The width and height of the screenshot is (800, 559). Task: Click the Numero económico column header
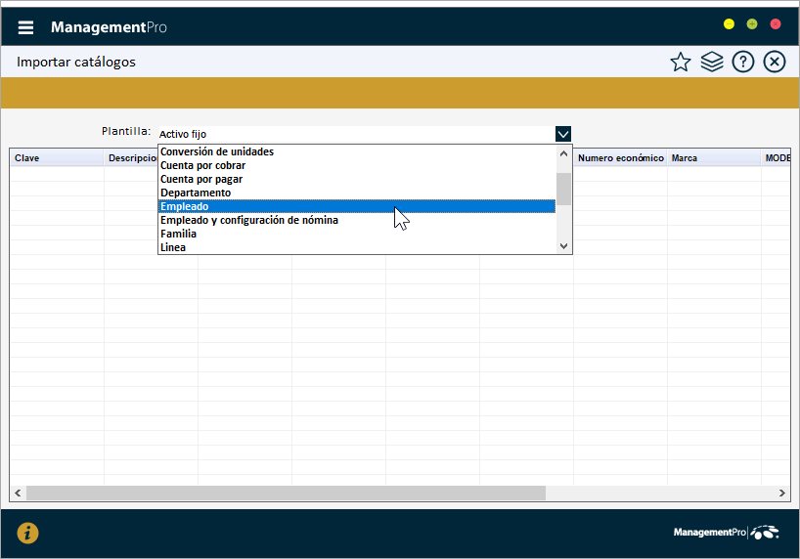[620, 158]
